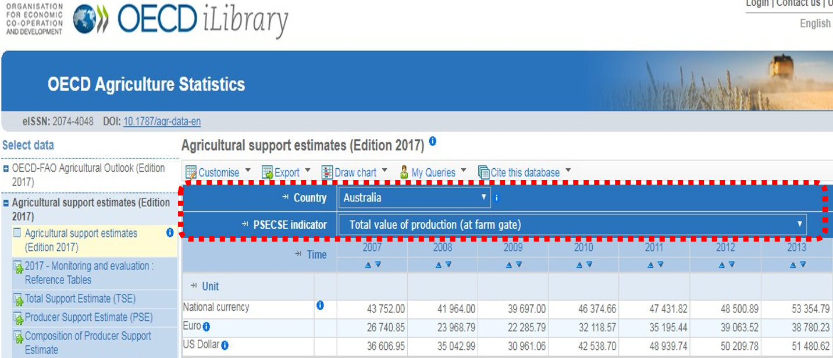Expand the My Queries menu arrow

coord(464,171)
